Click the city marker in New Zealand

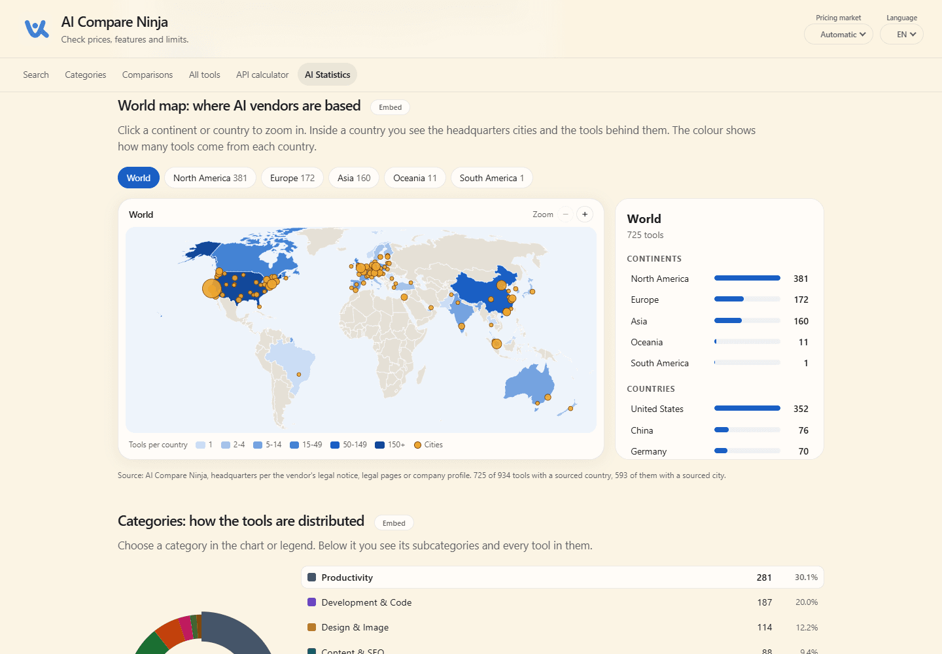tap(570, 408)
